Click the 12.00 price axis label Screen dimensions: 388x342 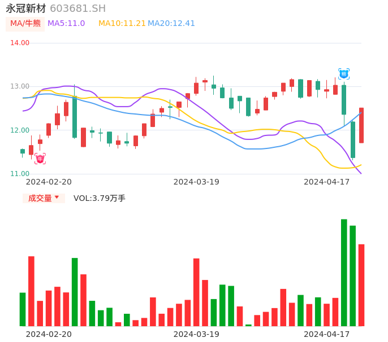click(x=20, y=130)
